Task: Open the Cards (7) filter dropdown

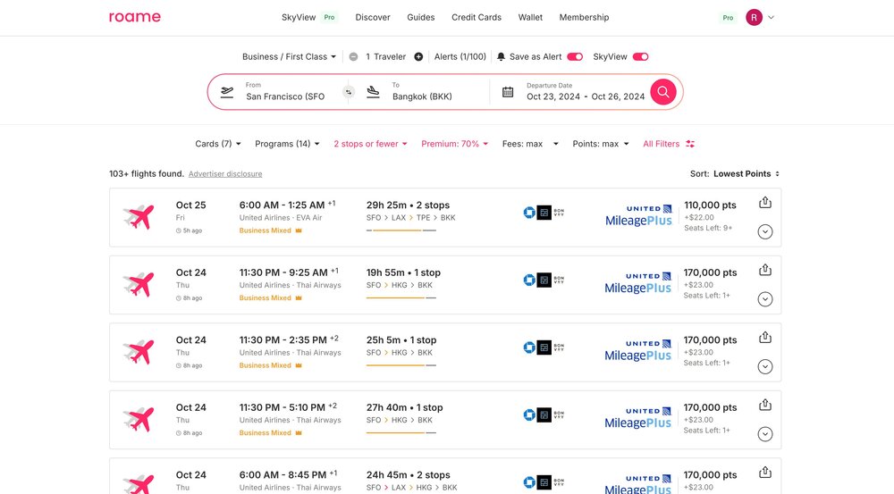Action: point(218,144)
